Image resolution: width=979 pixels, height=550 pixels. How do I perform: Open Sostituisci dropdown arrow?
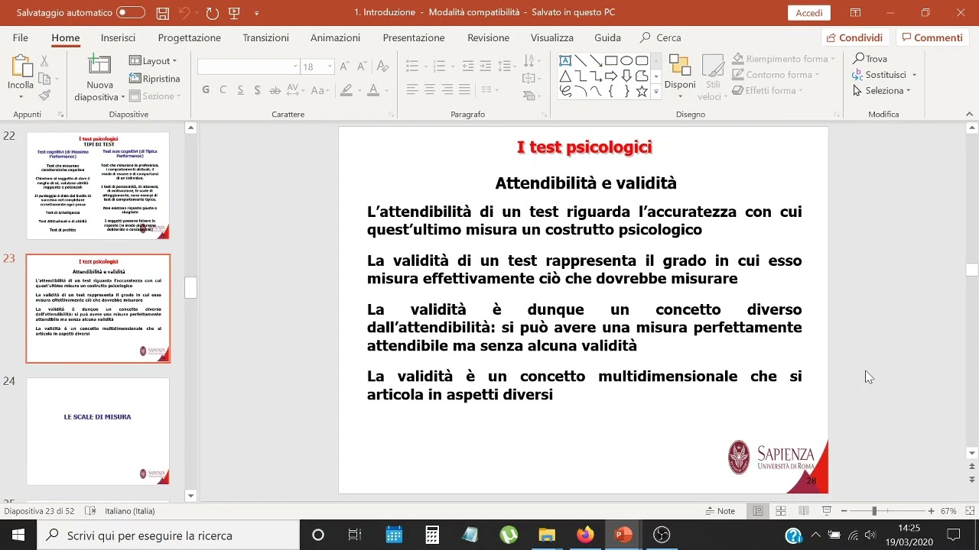(914, 75)
